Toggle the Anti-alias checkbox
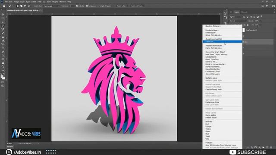Screen dimensions: 276x155 [x=77, y=6]
